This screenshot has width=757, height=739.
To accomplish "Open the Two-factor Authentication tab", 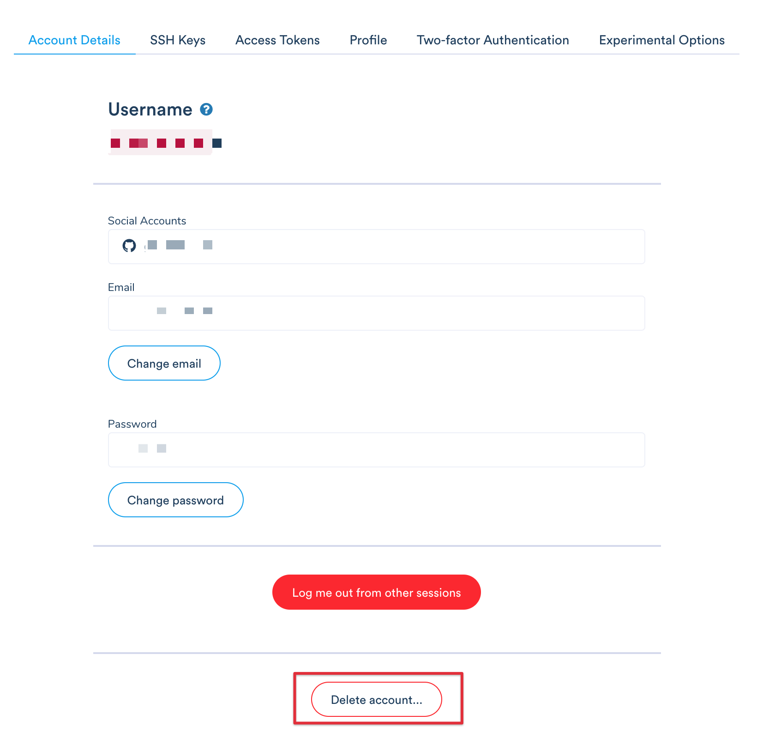I will click(493, 40).
